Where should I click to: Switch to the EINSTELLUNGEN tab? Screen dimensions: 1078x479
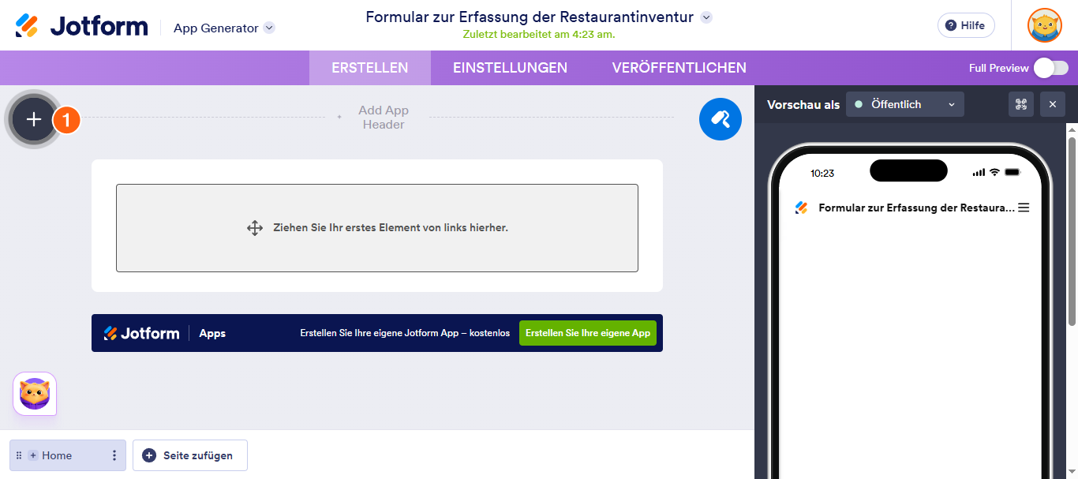point(510,68)
